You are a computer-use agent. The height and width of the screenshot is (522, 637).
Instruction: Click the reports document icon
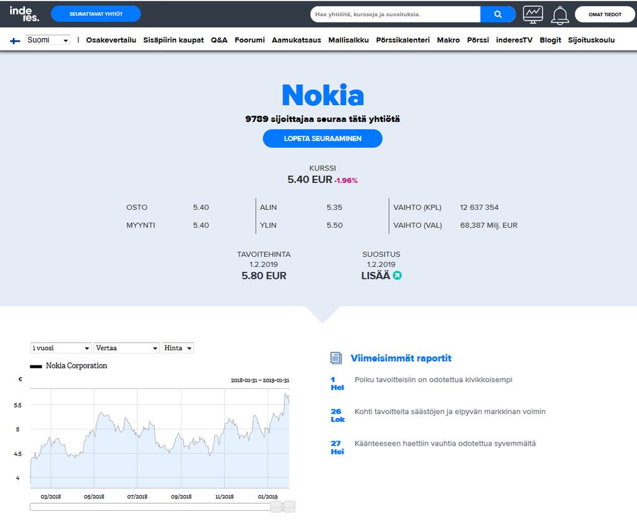pyautogui.click(x=335, y=358)
